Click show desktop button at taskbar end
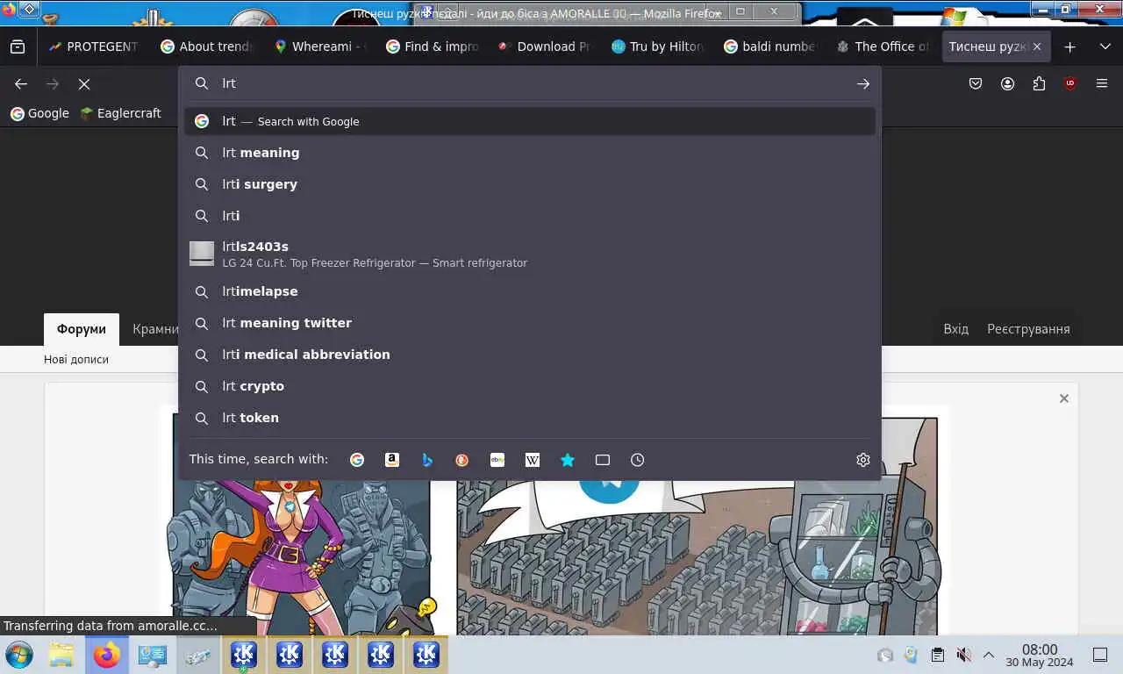This screenshot has width=1123, height=674. coord(1100,655)
